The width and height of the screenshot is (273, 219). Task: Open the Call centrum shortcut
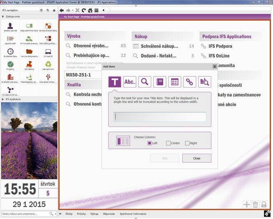[48, 66]
